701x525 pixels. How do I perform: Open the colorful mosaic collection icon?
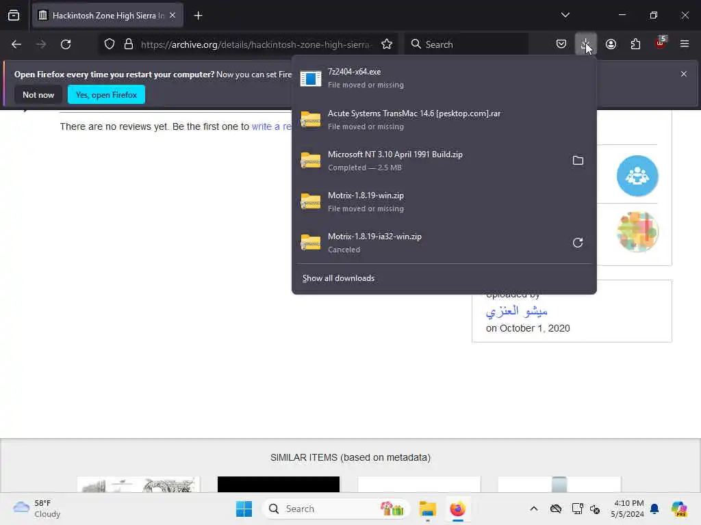coord(637,232)
